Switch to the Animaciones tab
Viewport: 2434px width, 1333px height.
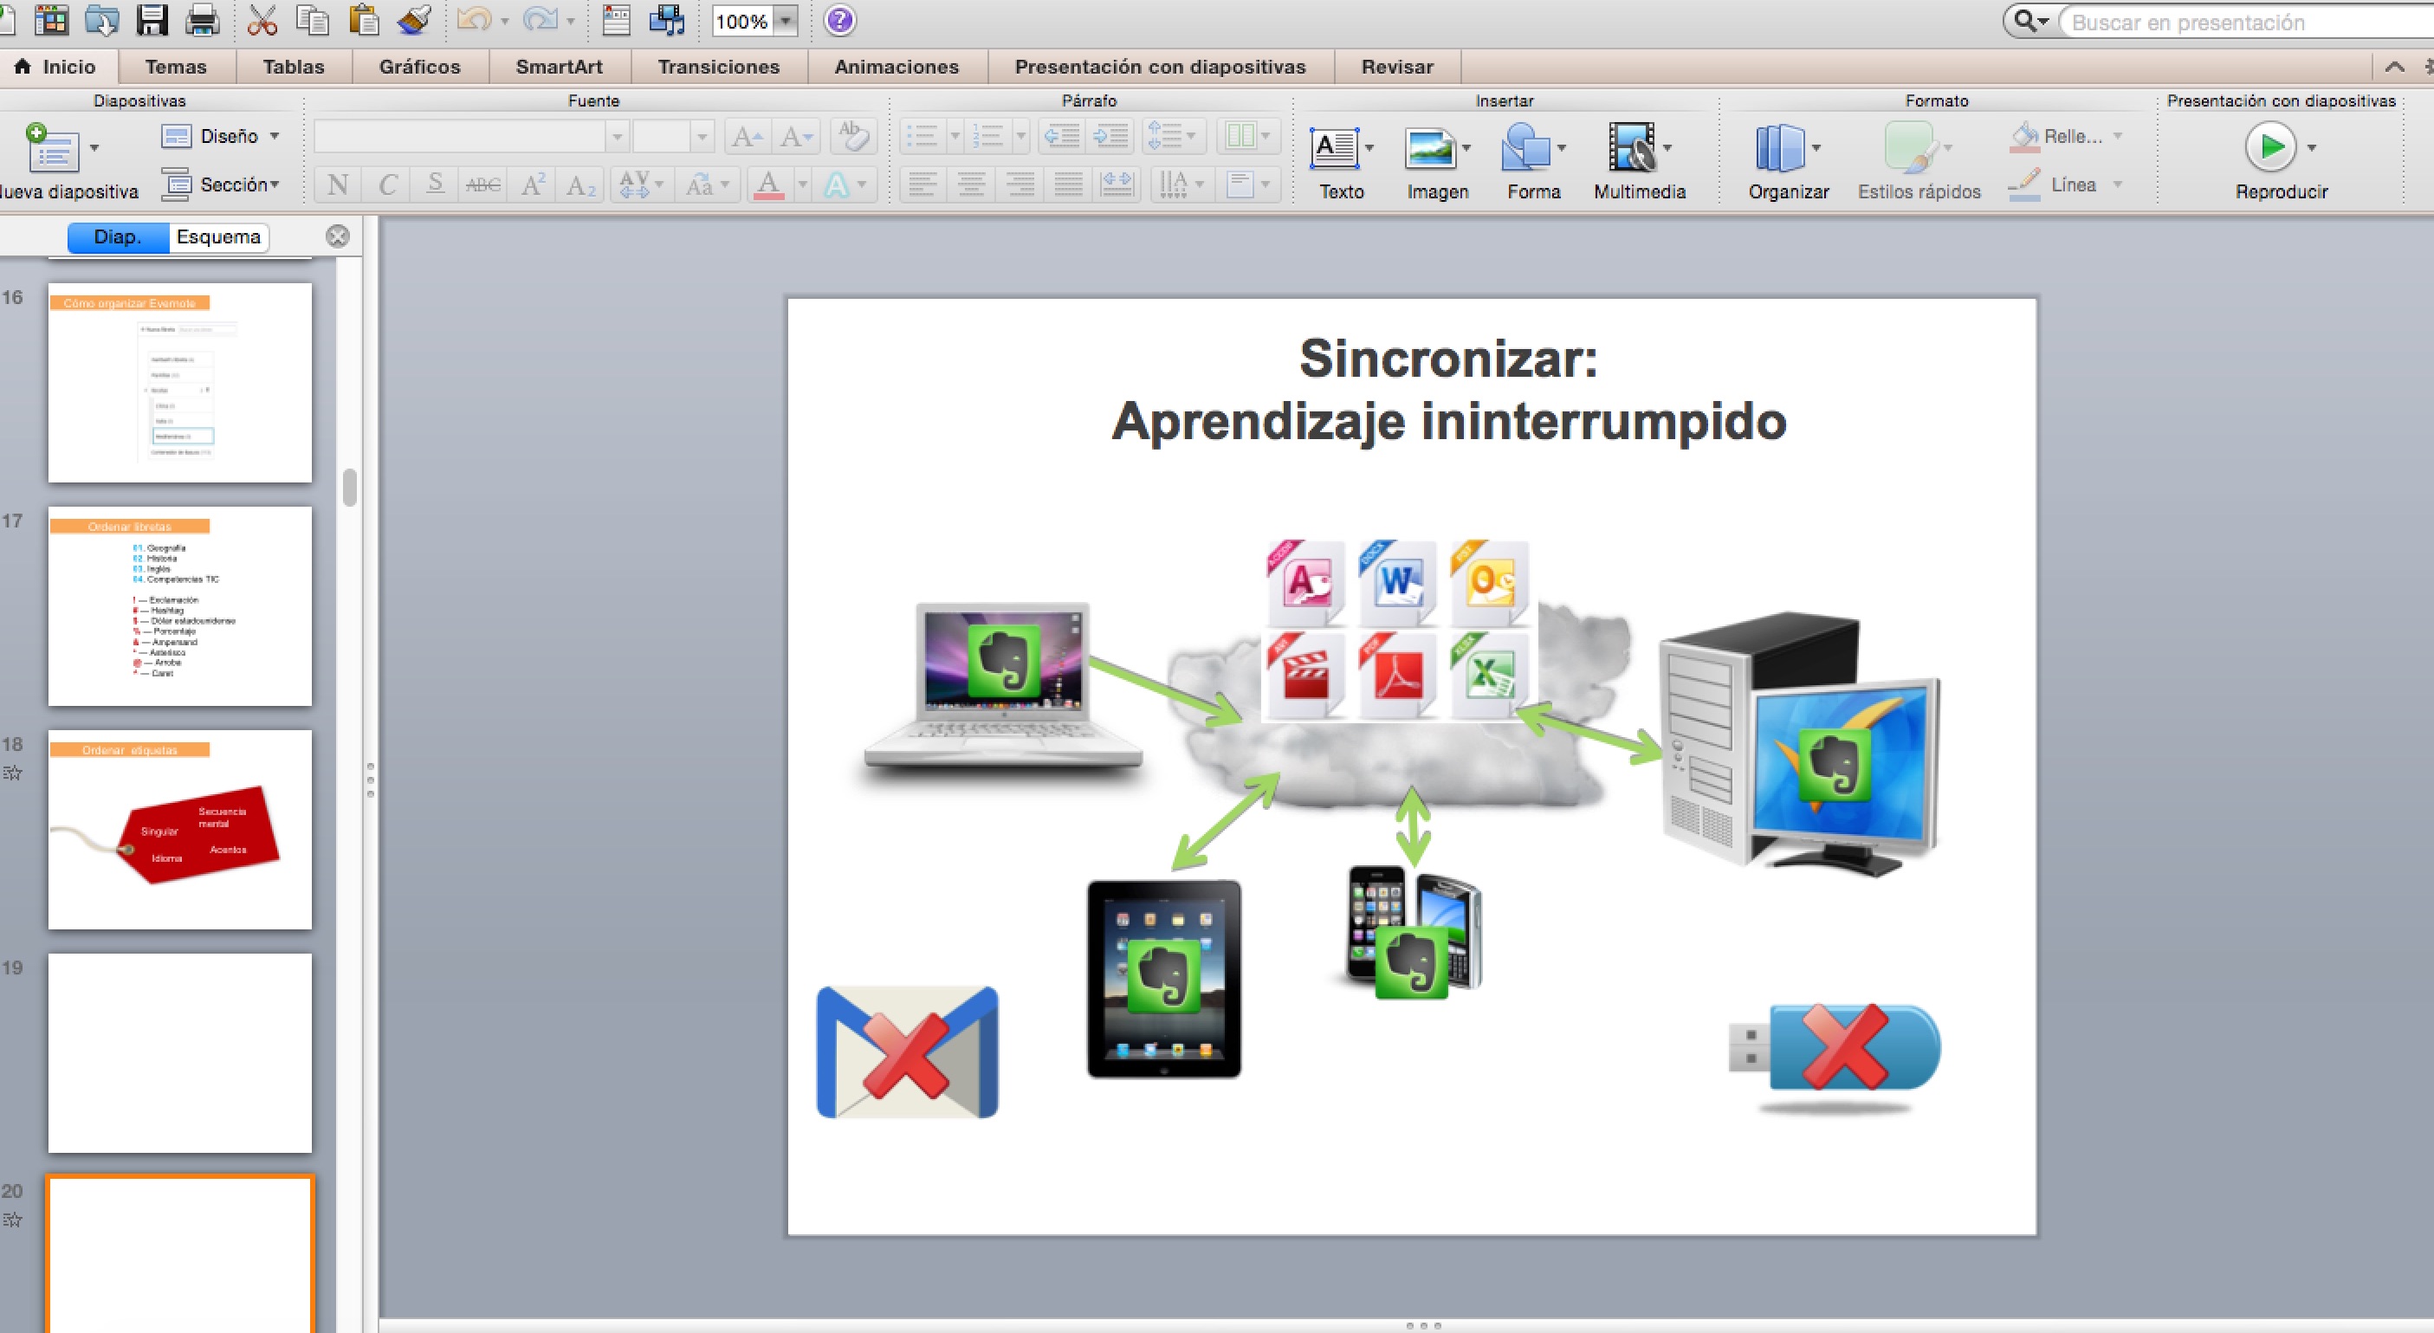[897, 67]
